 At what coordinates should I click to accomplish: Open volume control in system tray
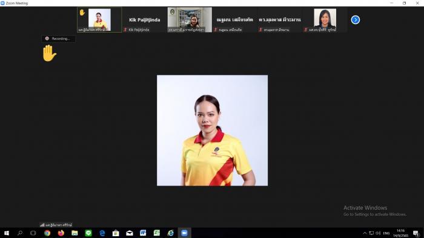(378, 233)
